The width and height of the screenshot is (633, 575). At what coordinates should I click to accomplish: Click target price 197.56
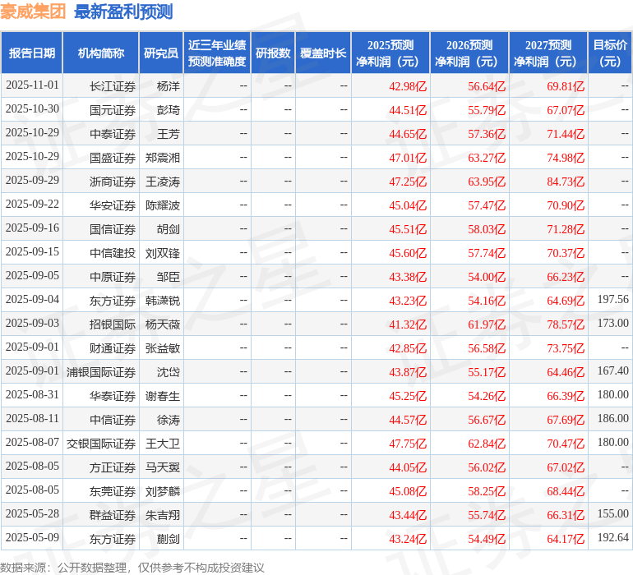(612, 300)
